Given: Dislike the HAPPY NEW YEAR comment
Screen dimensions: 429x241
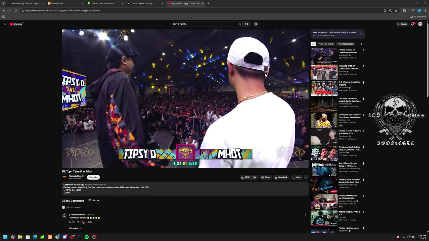Looking at the screenshot, I should coord(78,222).
